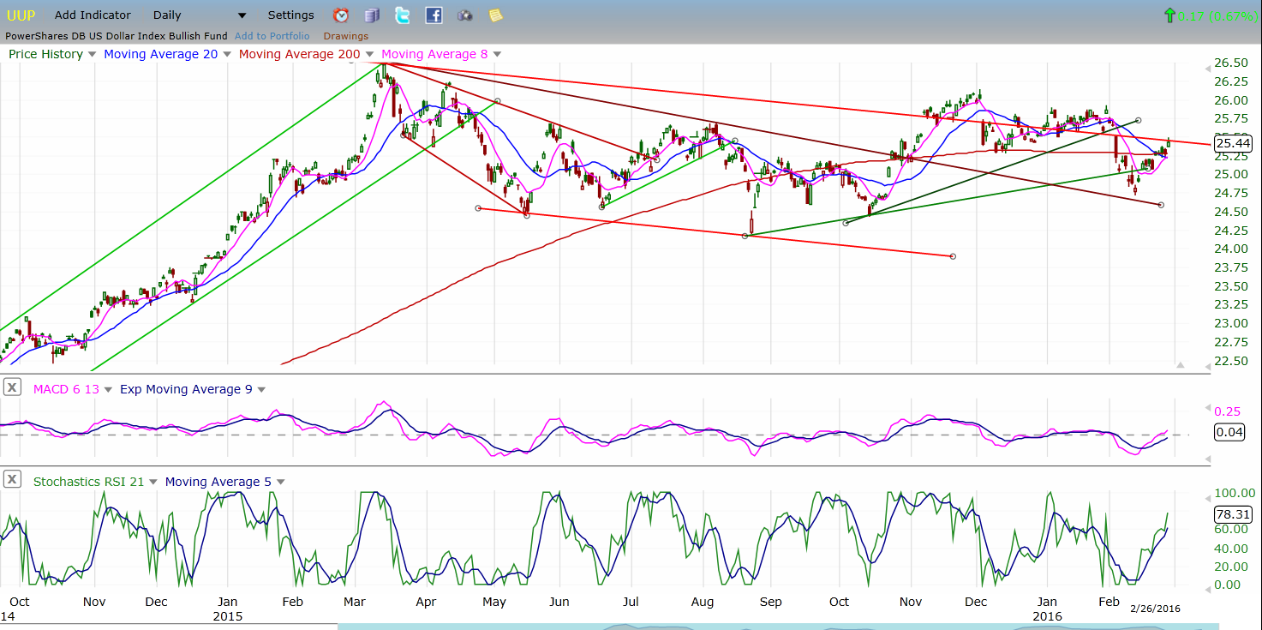This screenshot has height=630, width=1262.
Task: Click the Add Indicator button
Action: pos(93,15)
